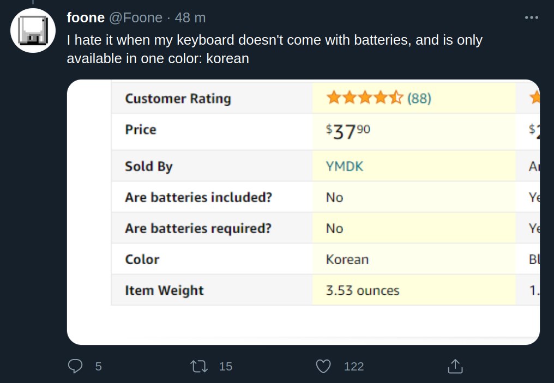Click the tweet text about keyboard batteries

coord(274,49)
